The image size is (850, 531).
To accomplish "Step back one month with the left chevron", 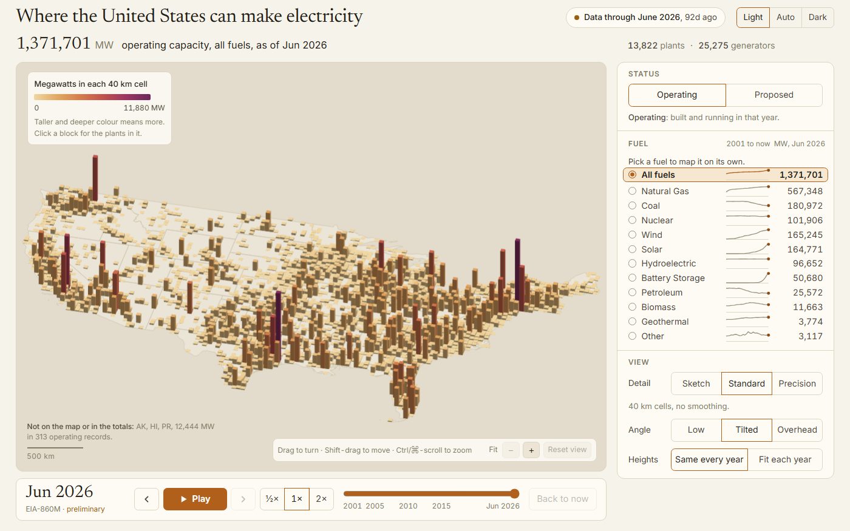I will coord(146,499).
